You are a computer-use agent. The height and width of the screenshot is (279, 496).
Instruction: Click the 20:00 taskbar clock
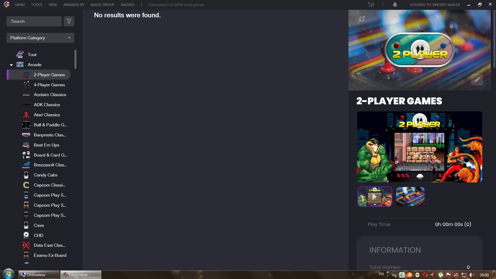[484, 275]
